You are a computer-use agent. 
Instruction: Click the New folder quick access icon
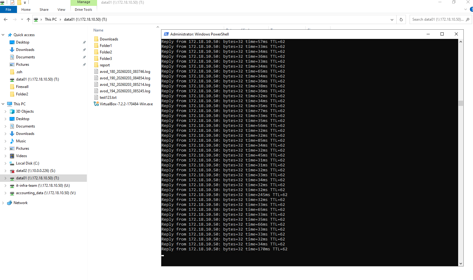click(19, 2)
